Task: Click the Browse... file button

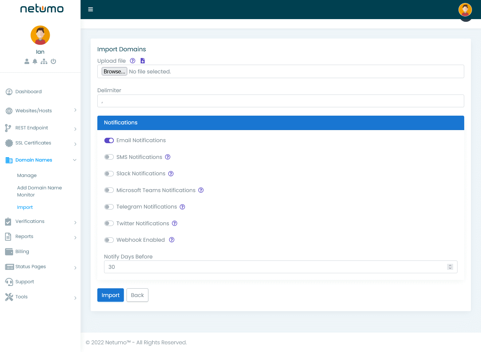Action: coord(114,71)
